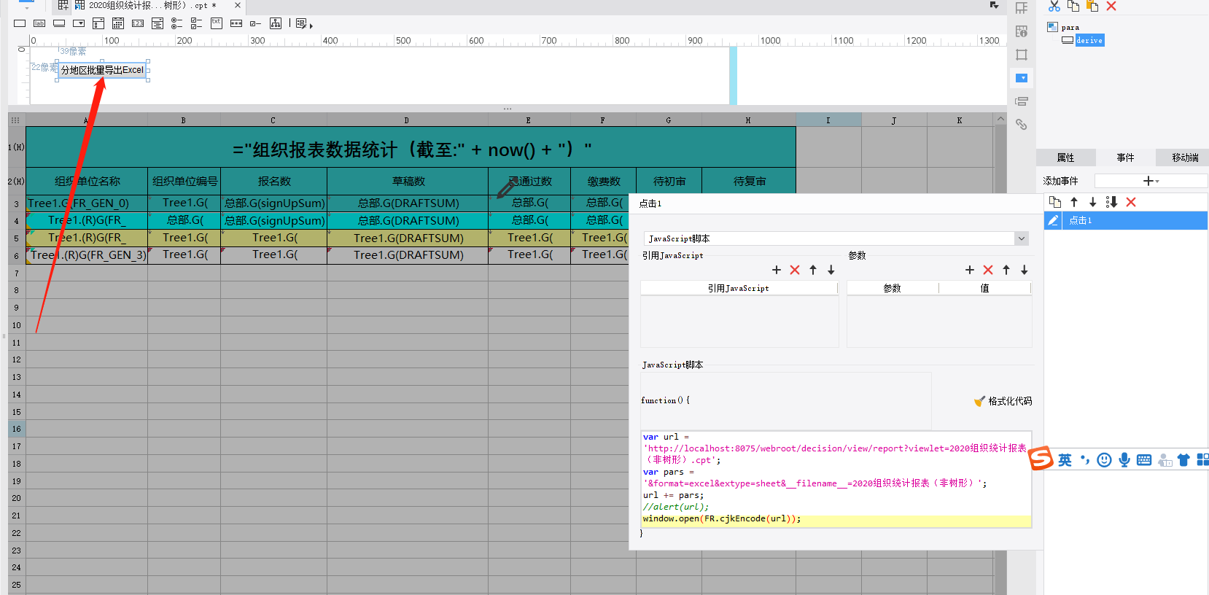Open the hyperlink side panel icon
This screenshot has width=1209, height=595.
1022,125
